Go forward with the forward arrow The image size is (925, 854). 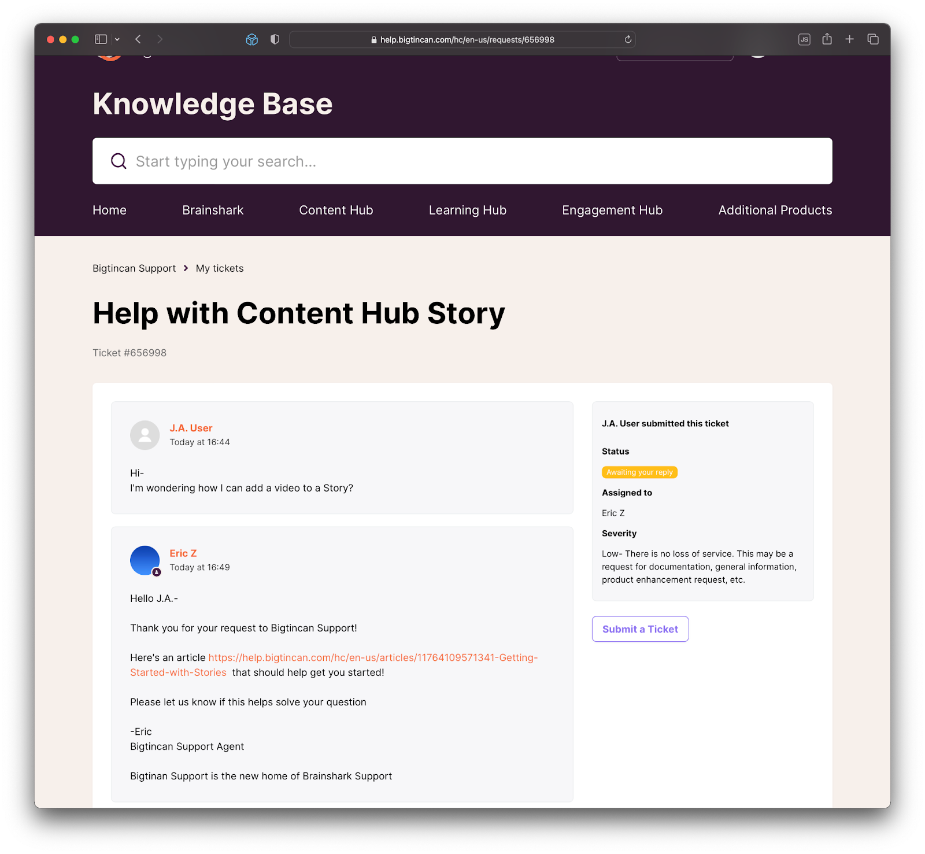click(x=160, y=39)
